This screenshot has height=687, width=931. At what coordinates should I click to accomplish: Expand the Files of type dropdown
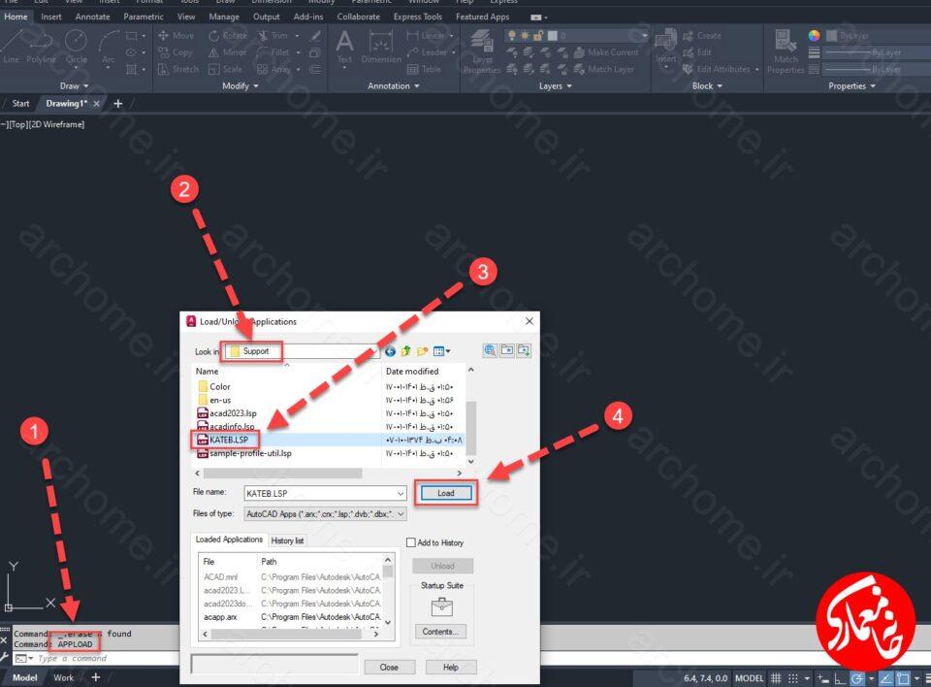point(401,514)
